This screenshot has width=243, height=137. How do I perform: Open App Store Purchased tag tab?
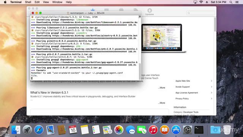[136, 10]
